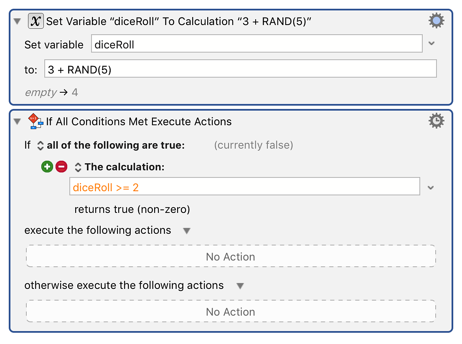
Task: Collapse the If All Conditions action
Action: tap(18, 121)
